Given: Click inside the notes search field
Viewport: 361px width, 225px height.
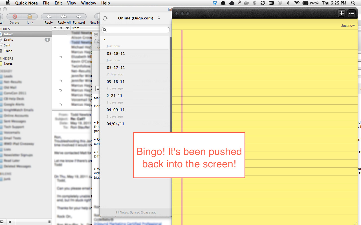Looking at the screenshot, I should [x=135, y=30].
